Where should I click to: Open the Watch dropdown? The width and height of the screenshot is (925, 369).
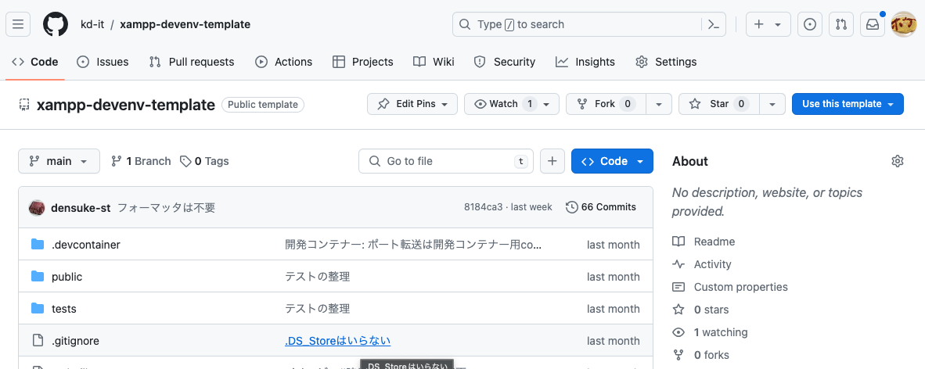tap(512, 104)
